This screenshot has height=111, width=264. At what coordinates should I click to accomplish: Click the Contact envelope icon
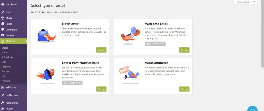pyautogui.click(x=3, y=35)
